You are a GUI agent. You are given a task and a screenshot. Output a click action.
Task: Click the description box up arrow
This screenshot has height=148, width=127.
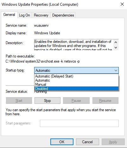click(116, 42)
